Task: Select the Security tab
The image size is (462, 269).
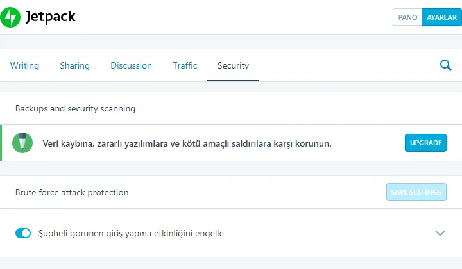Action: tap(233, 65)
